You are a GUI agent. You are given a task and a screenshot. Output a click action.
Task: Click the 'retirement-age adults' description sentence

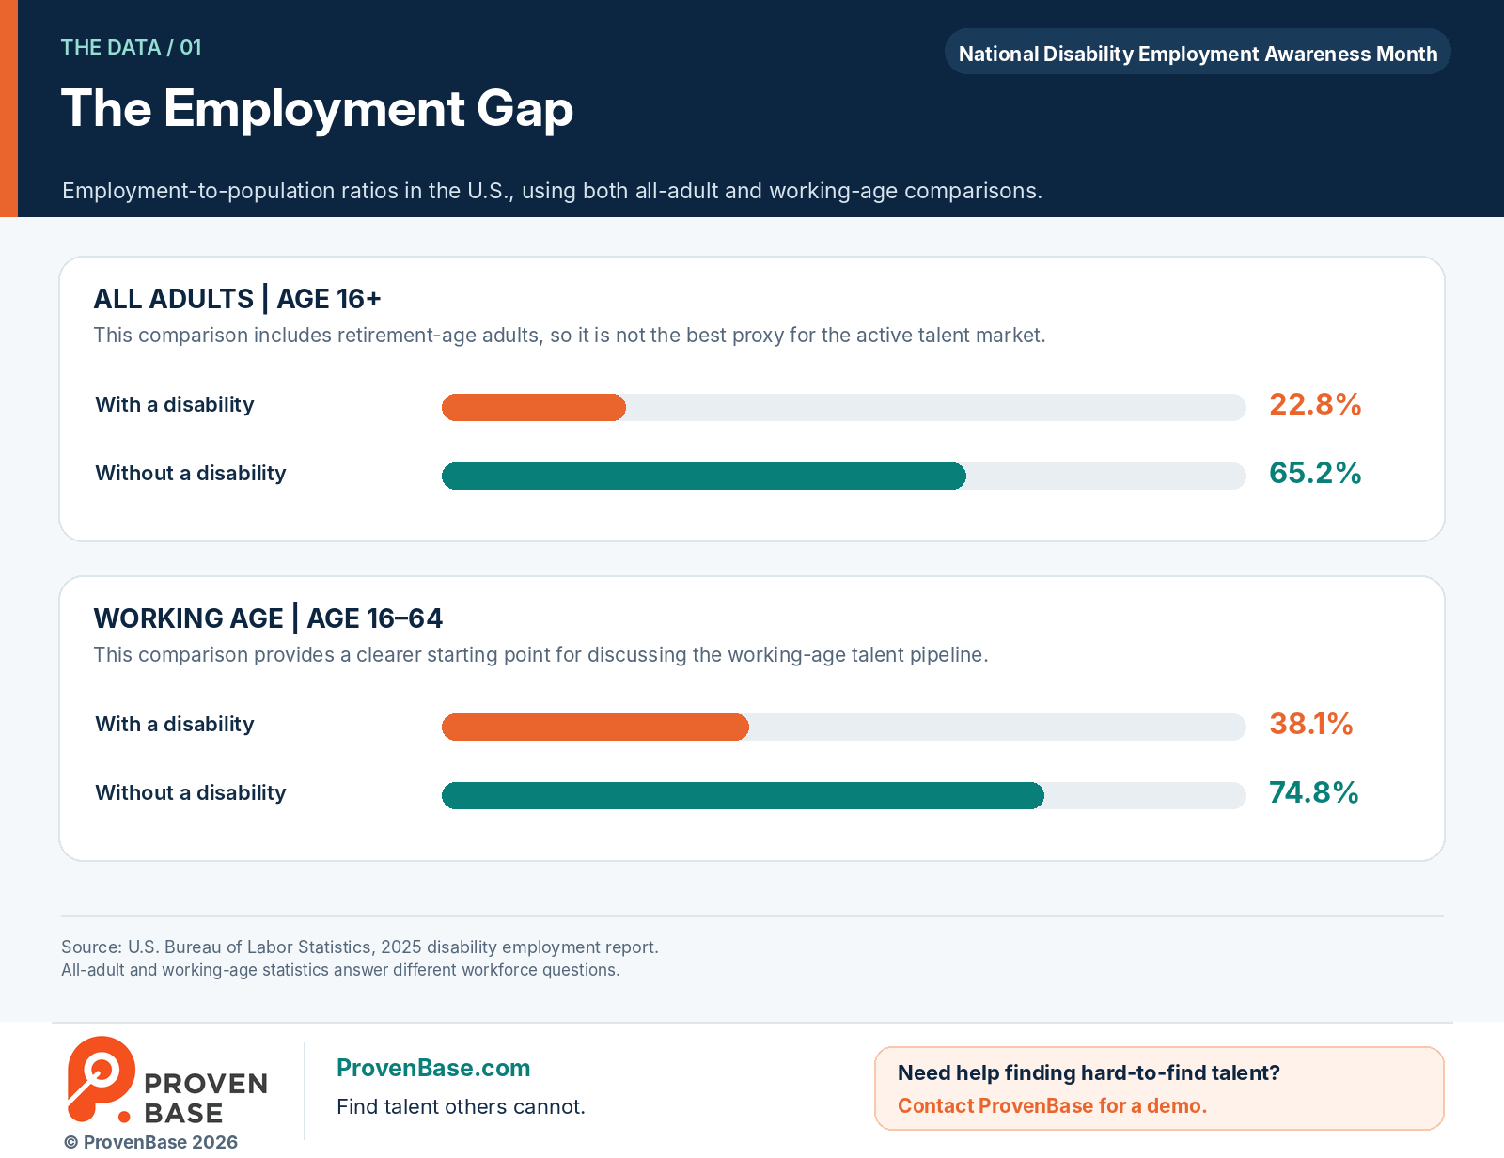570,336
